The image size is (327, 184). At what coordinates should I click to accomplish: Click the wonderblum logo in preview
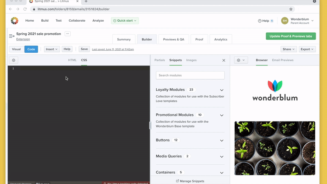[x=275, y=90]
